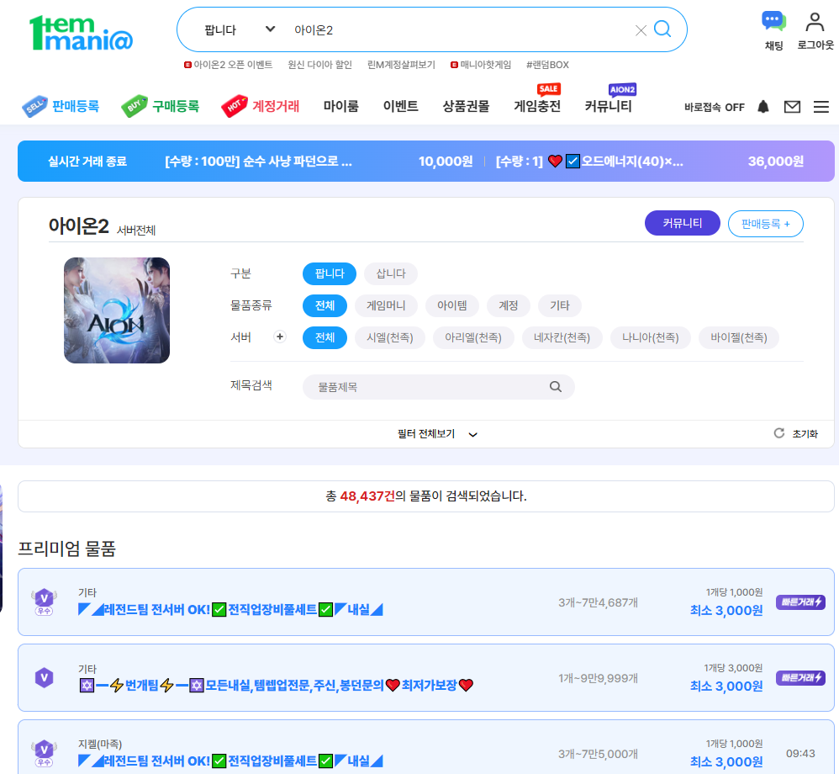Click the AION2 game thumbnail
Image resolution: width=839 pixels, height=774 pixels.
(117, 310)
